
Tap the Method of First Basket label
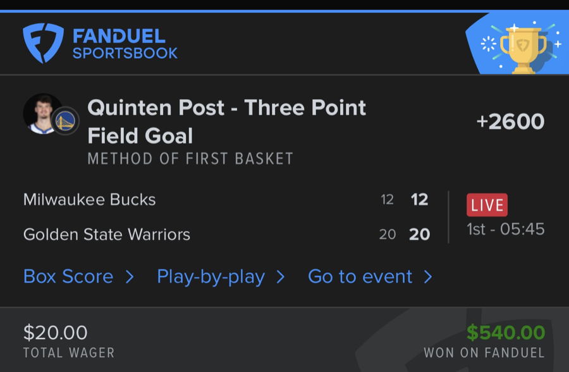(190, 158)
